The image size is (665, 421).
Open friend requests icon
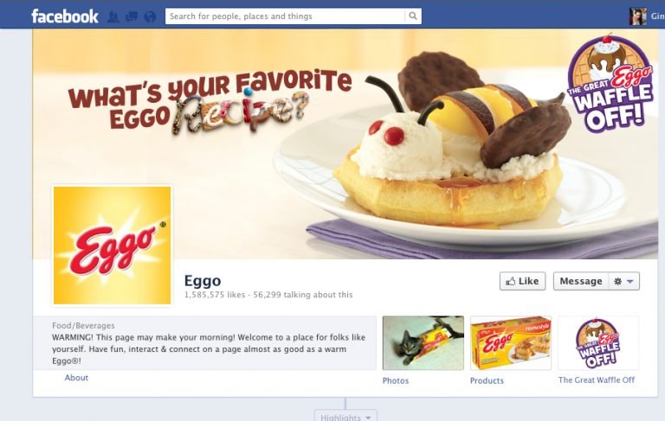(x=113, y=17)
